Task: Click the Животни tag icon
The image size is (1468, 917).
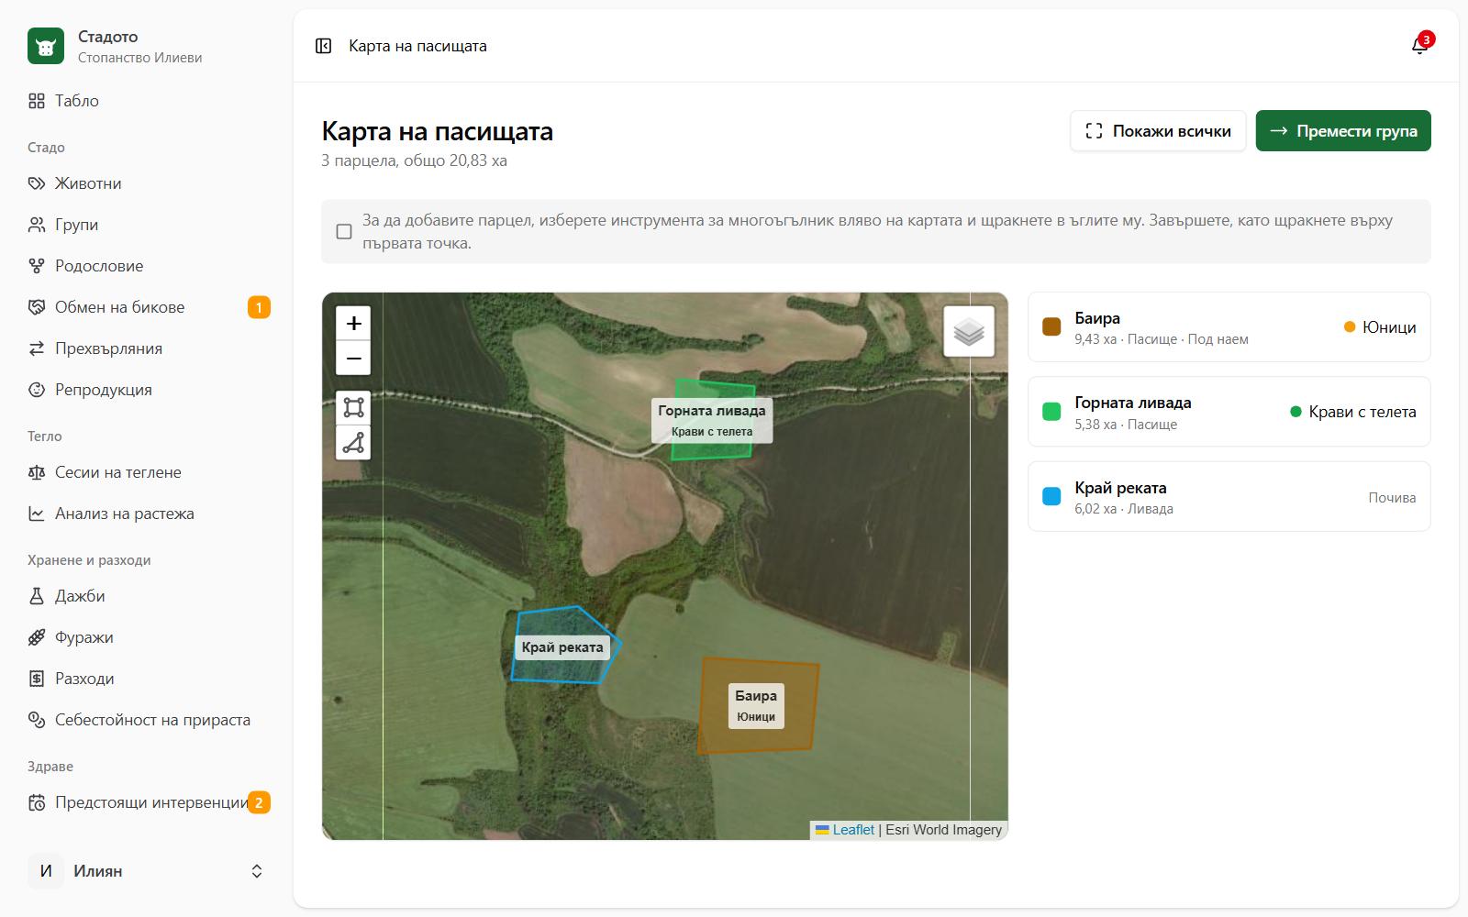Action: pos(37,183)
